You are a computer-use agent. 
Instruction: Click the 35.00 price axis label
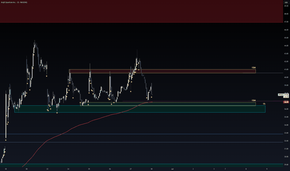286,117
